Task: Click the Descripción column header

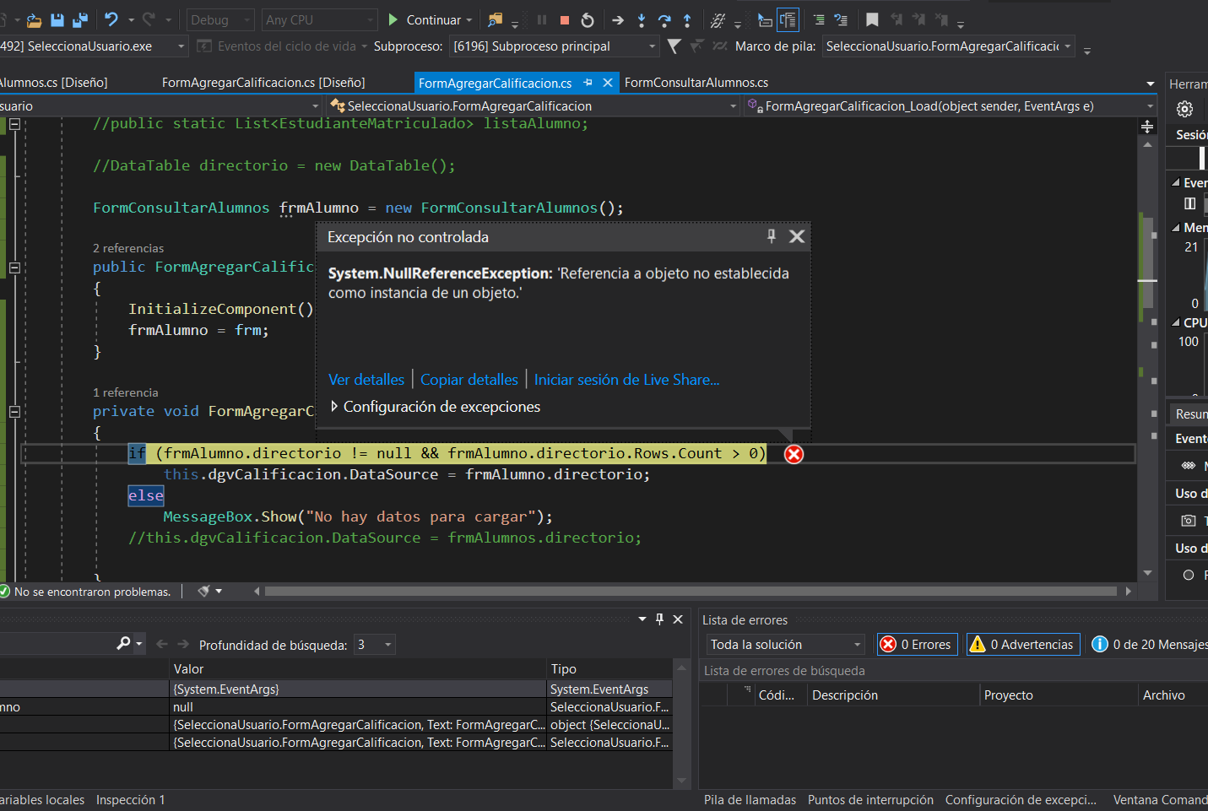Action: [x=892, y=695]
